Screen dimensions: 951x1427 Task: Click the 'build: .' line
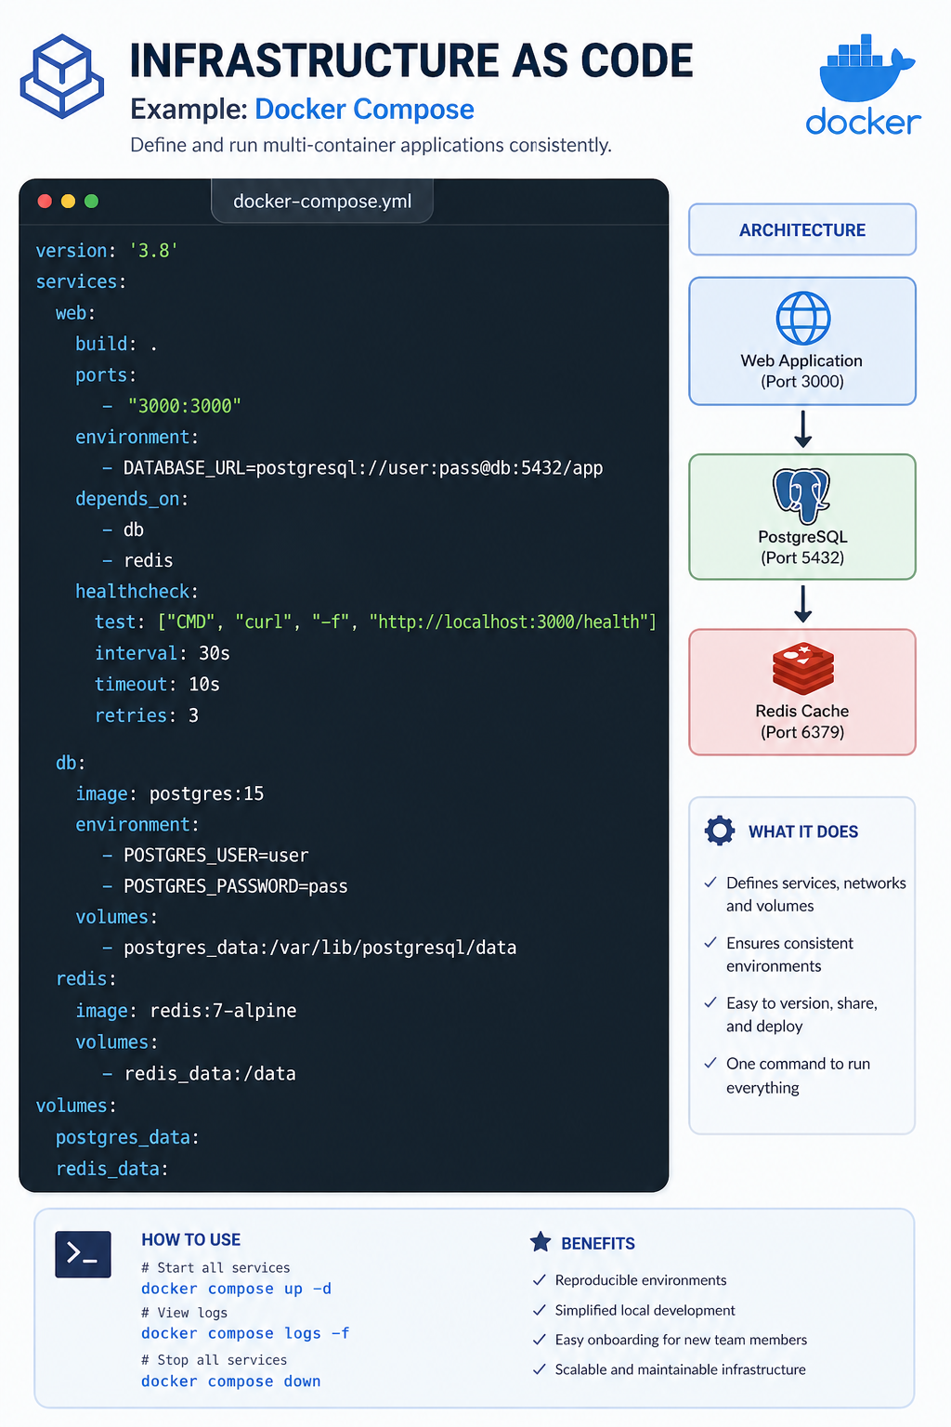click(116, 344)
